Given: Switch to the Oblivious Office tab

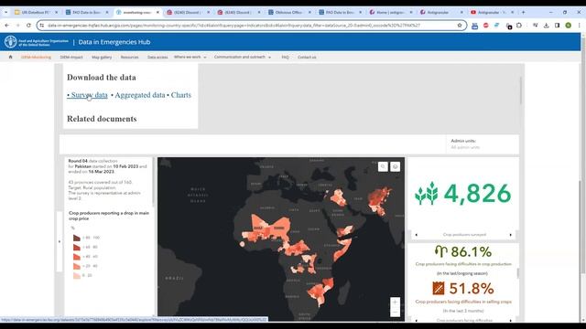Looking at the screenshot, I should (289, 12).
